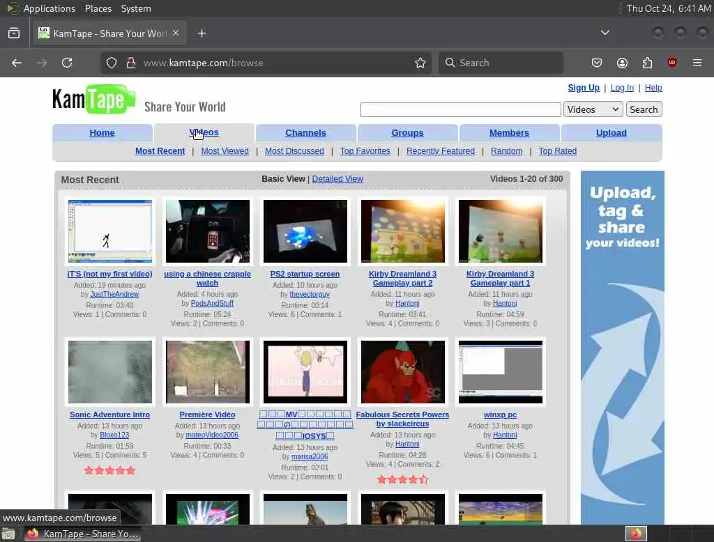Open the shield tracking protection icon
The width and height of the screenshot is (714, 542).
112,63
